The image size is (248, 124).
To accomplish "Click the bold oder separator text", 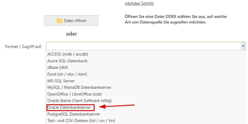I will (x=71, y=34).
